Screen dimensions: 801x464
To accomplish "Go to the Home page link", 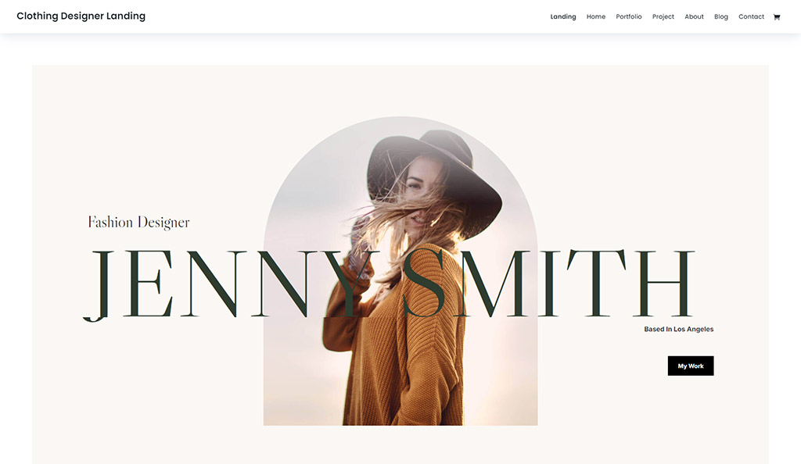I will point(595,17).
